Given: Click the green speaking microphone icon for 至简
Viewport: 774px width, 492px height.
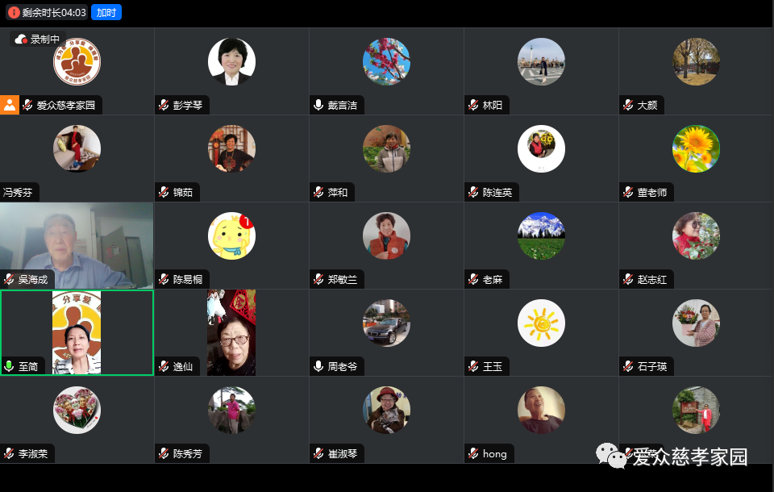Looking at the screenshot, I should coord(9,366).
